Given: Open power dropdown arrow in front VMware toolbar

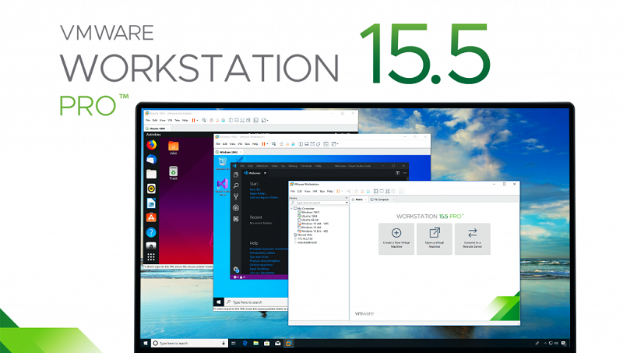Looking at the screenshot, I should (342, 191).
